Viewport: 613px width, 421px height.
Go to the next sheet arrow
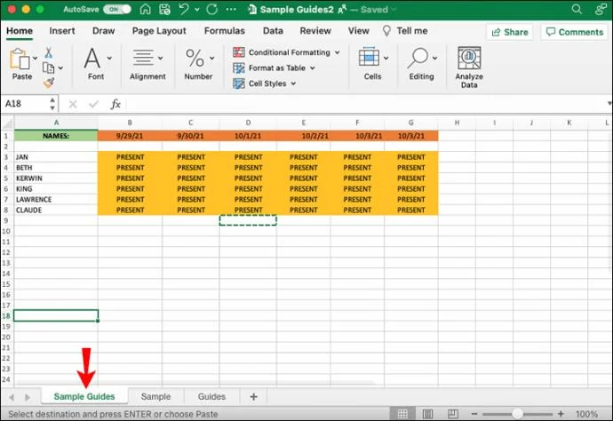pyautogui.click(x=28, y=397)
